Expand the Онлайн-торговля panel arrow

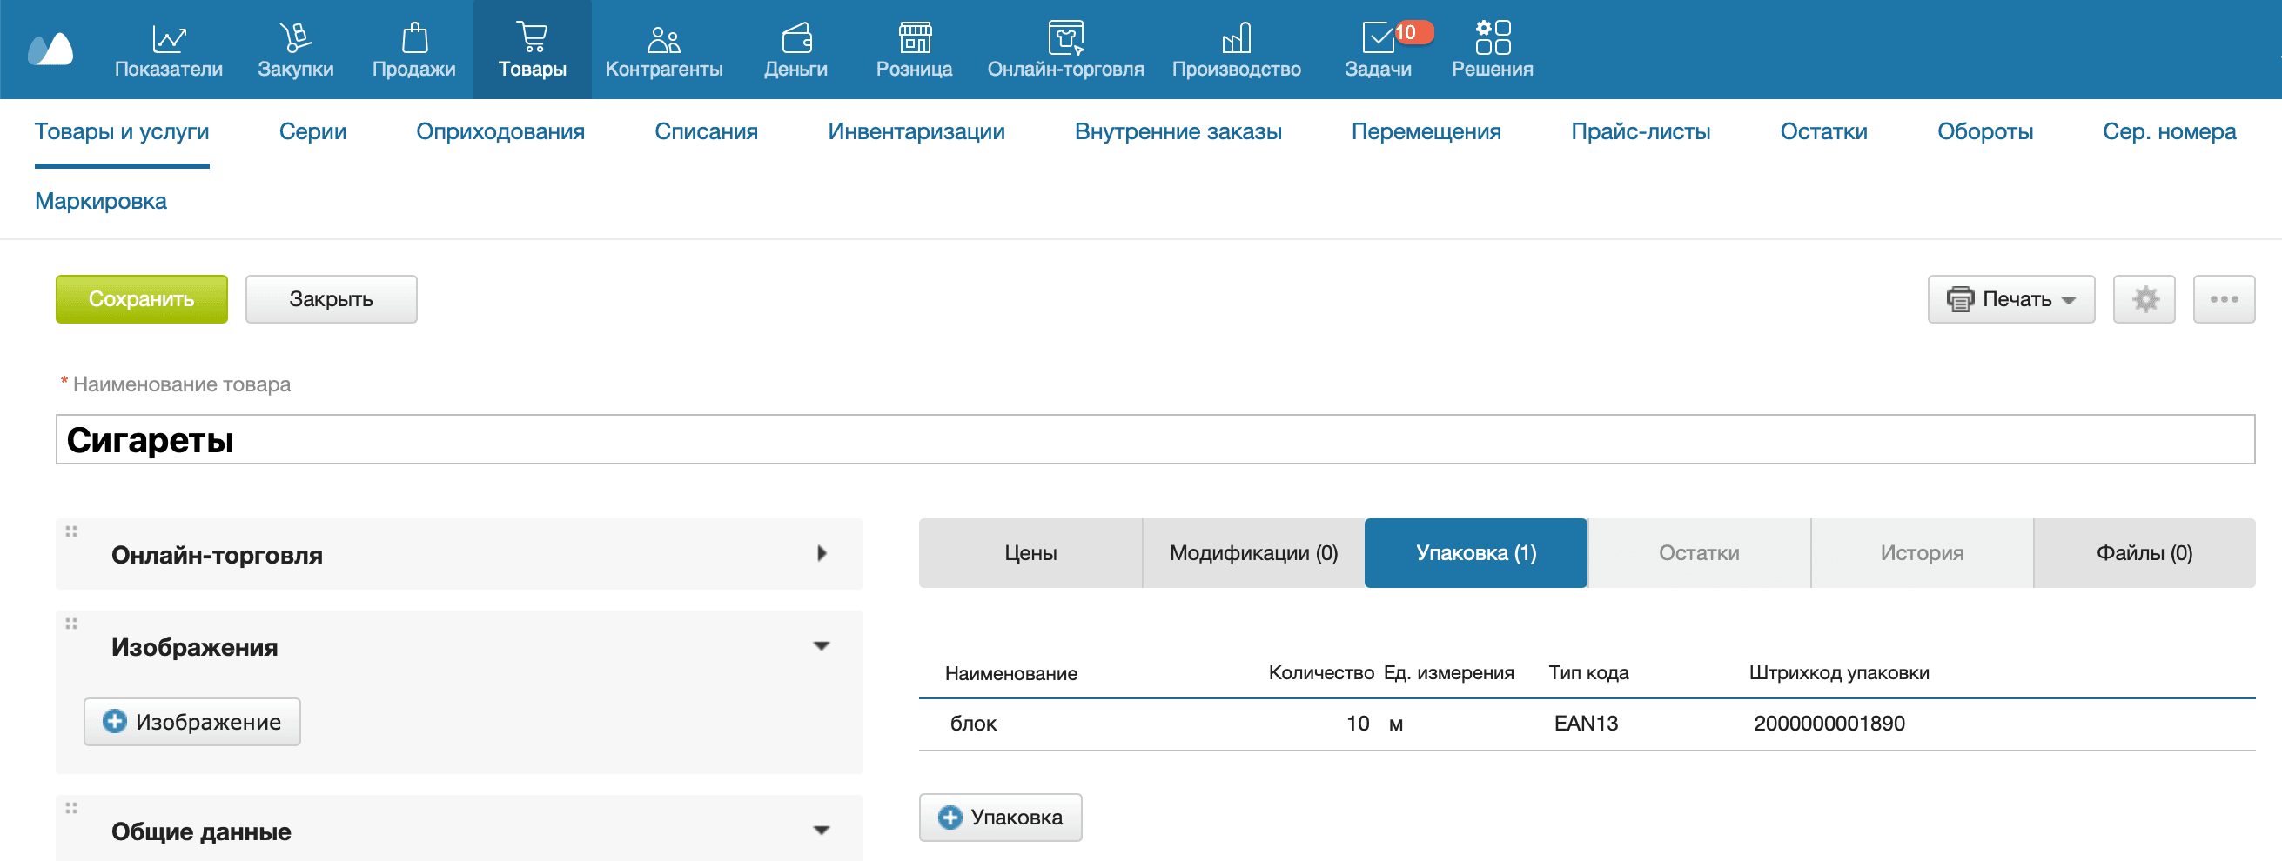click(x=822, y=554)
